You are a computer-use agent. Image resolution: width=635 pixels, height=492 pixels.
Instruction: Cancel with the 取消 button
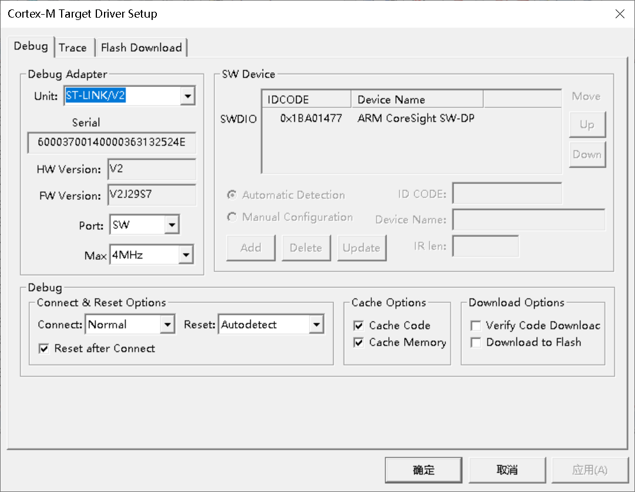coord(507,470)
